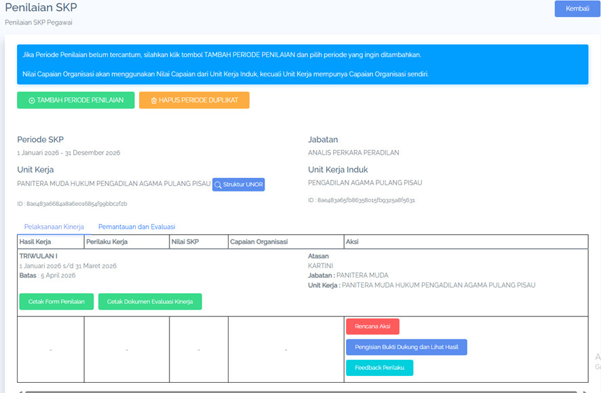Open Feedback Perilaku
Screen dimensions: 601x393
click(x=379, y=368)
